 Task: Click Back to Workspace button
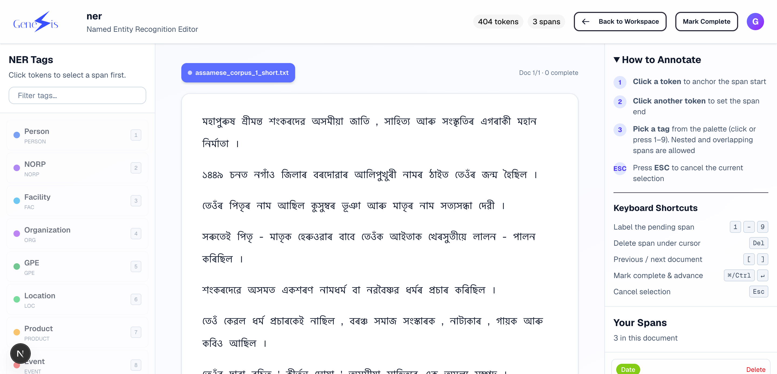pos(620,21)
